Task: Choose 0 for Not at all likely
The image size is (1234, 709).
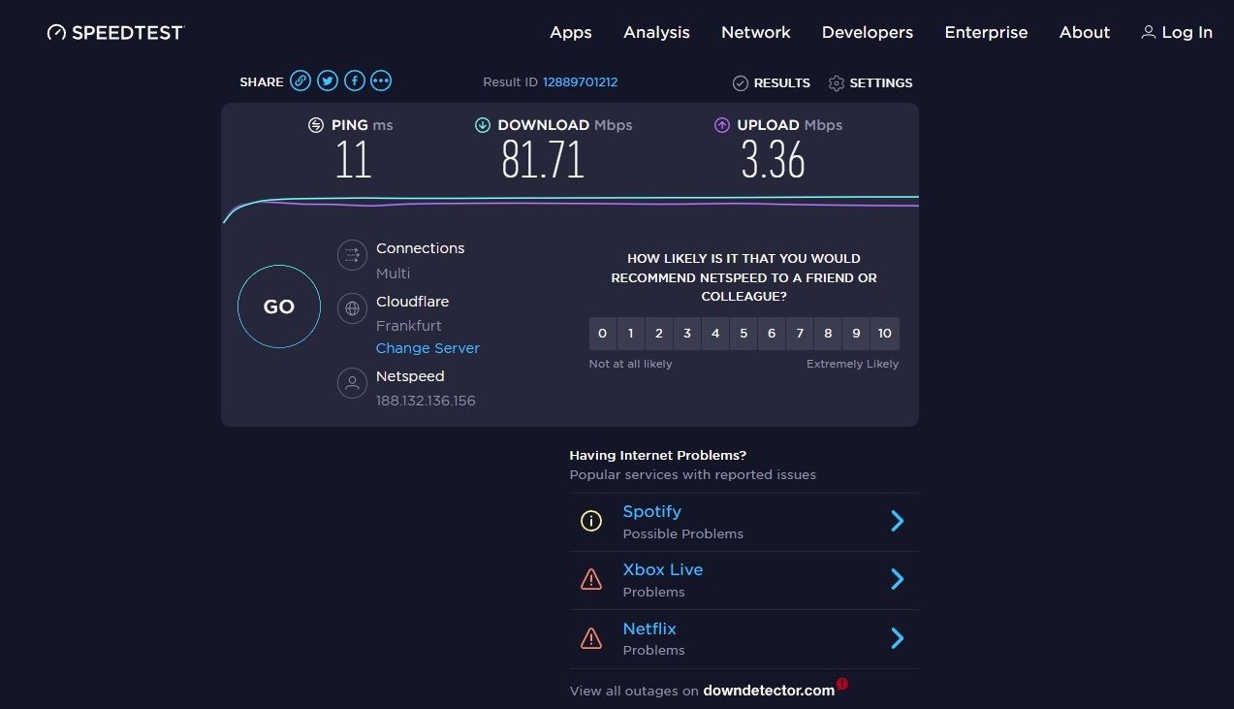Action: coord(602,333)
